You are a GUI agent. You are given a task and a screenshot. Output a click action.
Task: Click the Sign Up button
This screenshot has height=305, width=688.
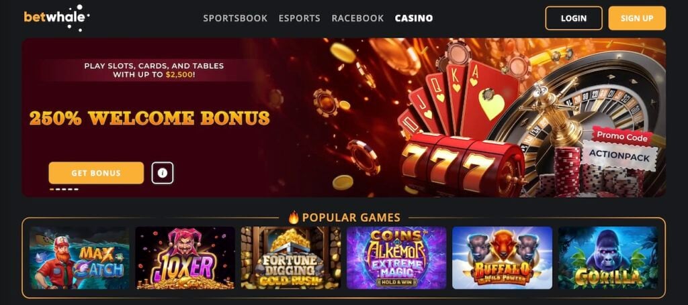637,18
